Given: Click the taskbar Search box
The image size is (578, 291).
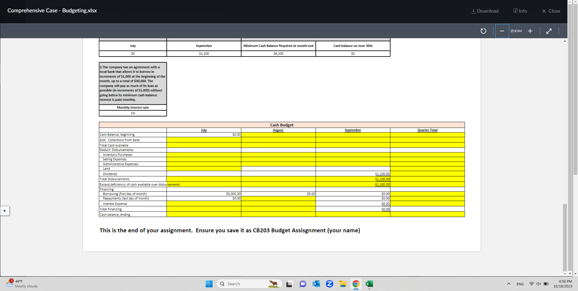Looking at the screenshot, I should click(249, 284).
